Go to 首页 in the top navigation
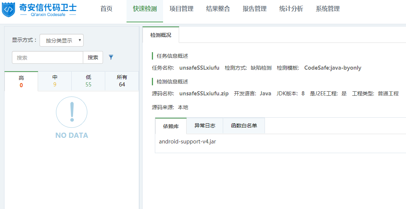Image resolution: width=406 pixels, height=209 pixels. [106, 9]
